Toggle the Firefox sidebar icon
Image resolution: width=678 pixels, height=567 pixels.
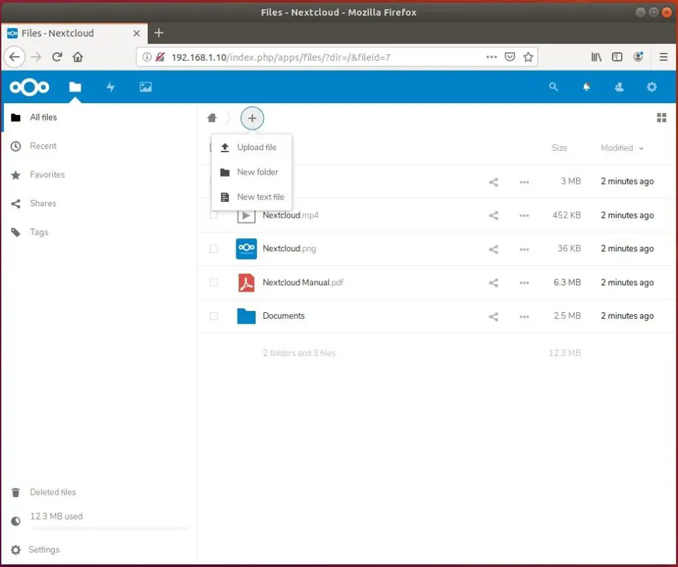(x=617, y=57)
